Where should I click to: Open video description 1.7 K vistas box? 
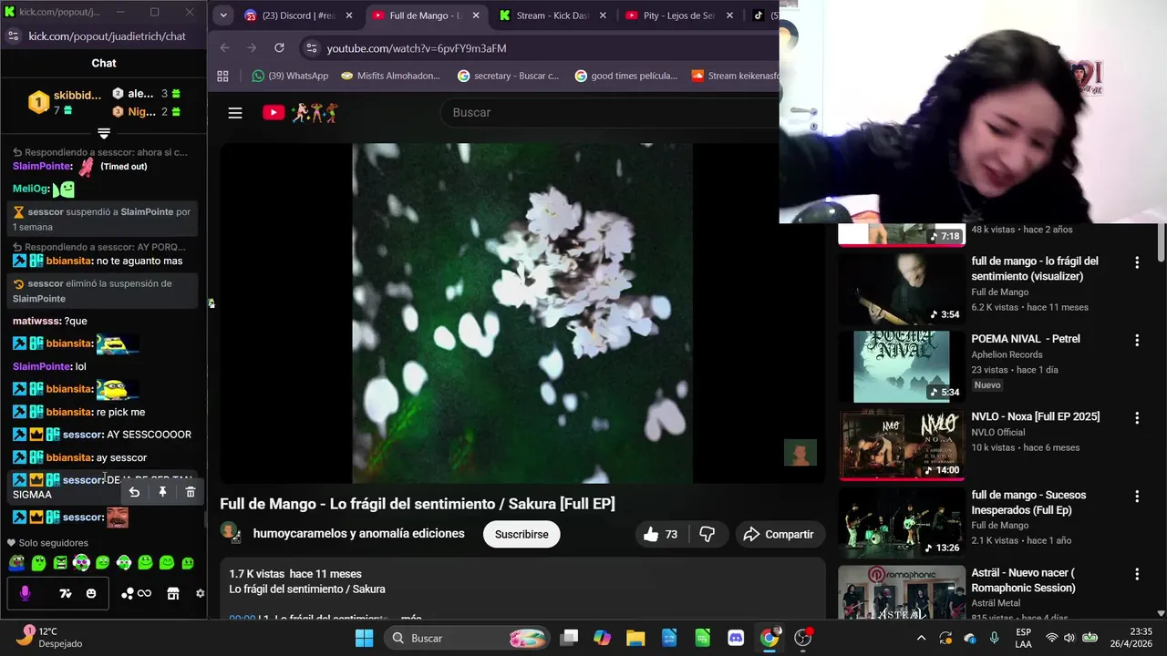pyautogui.click(x=522, y=589)
